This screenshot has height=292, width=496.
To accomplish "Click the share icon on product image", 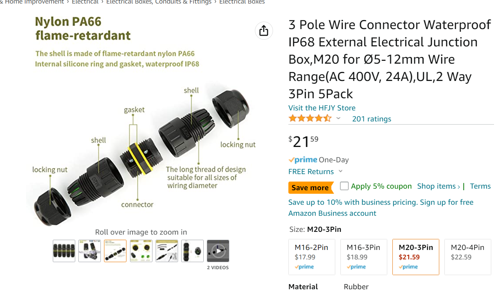I will coord(264,30).
